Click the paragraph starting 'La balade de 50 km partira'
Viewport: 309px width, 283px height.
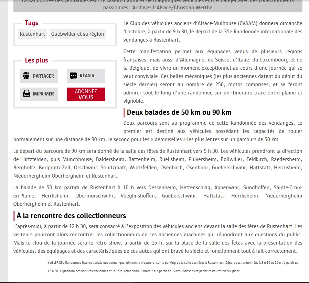158,196
